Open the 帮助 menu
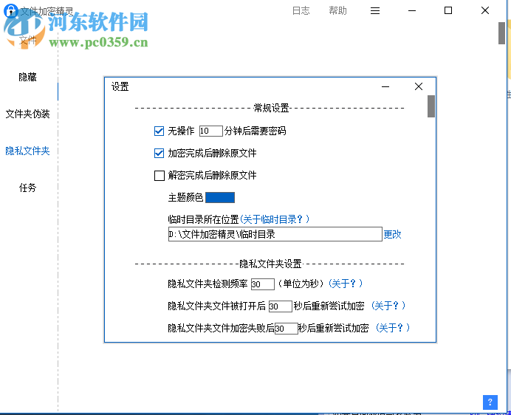 pos(337,11)
